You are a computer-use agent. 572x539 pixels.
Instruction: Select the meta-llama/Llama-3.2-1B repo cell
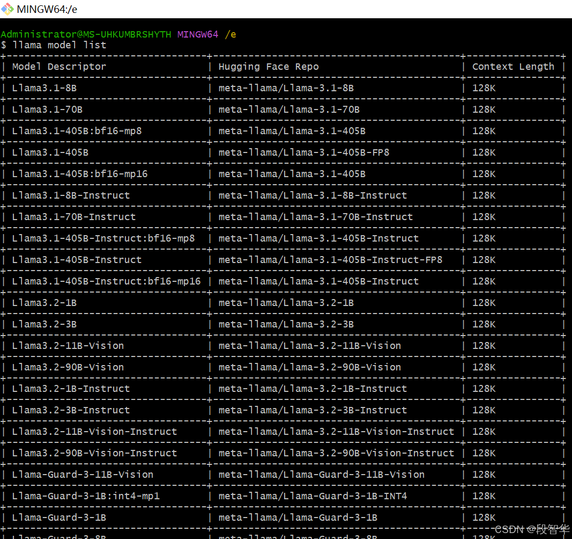click(286, 303)
